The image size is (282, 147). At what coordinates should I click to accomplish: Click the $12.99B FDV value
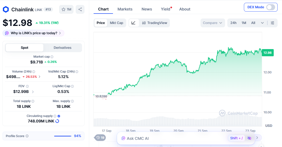coord(21,92)
